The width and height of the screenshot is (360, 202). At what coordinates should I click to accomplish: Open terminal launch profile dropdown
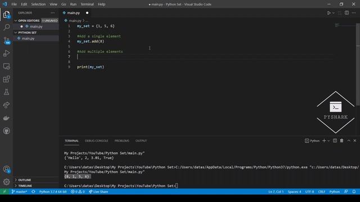(328, 141)
